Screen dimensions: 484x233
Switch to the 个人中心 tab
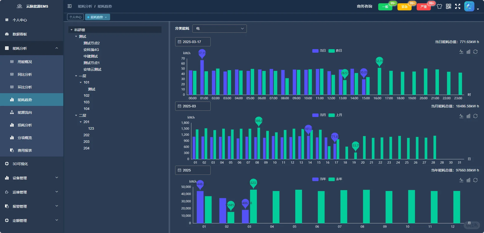point(75,17)
